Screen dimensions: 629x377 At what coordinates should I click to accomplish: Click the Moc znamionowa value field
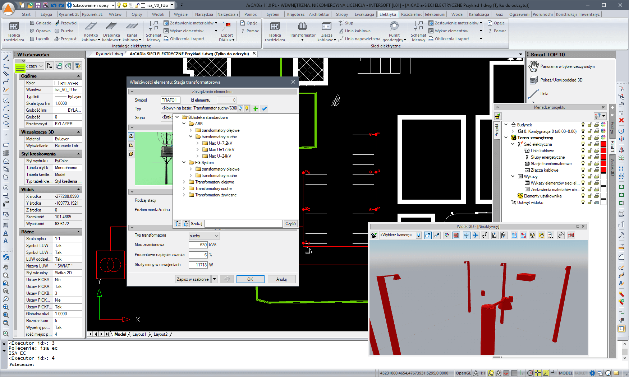click(x=198, y=245)
